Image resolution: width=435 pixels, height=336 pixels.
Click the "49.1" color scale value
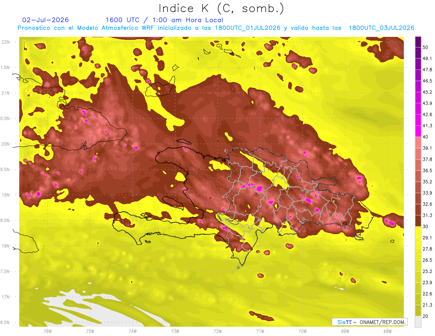[427, 58]
